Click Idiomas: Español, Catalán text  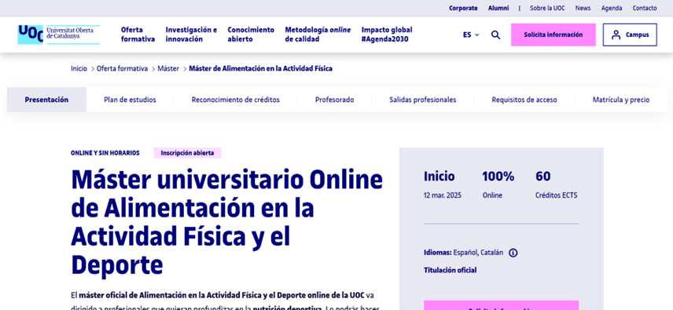(464, 253)
